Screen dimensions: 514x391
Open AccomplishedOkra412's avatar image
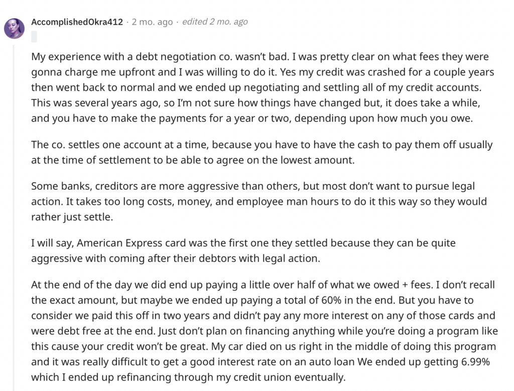tap(14, 29)
